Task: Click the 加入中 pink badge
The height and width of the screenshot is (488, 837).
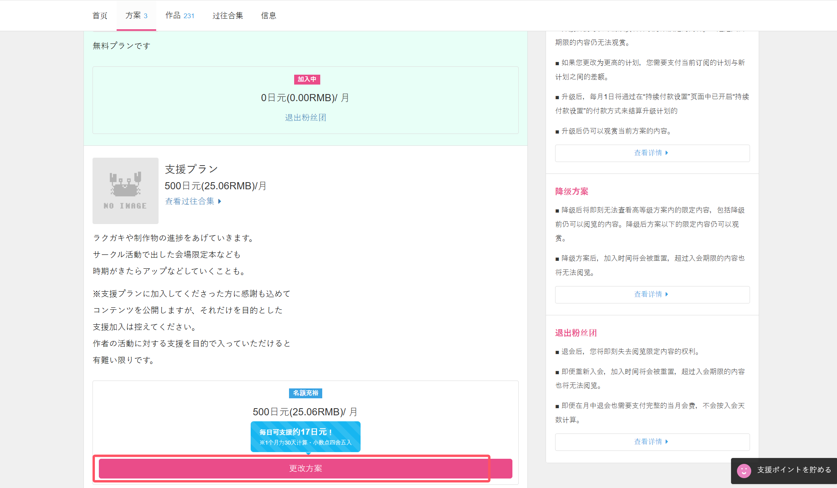Action: [307, 79]
